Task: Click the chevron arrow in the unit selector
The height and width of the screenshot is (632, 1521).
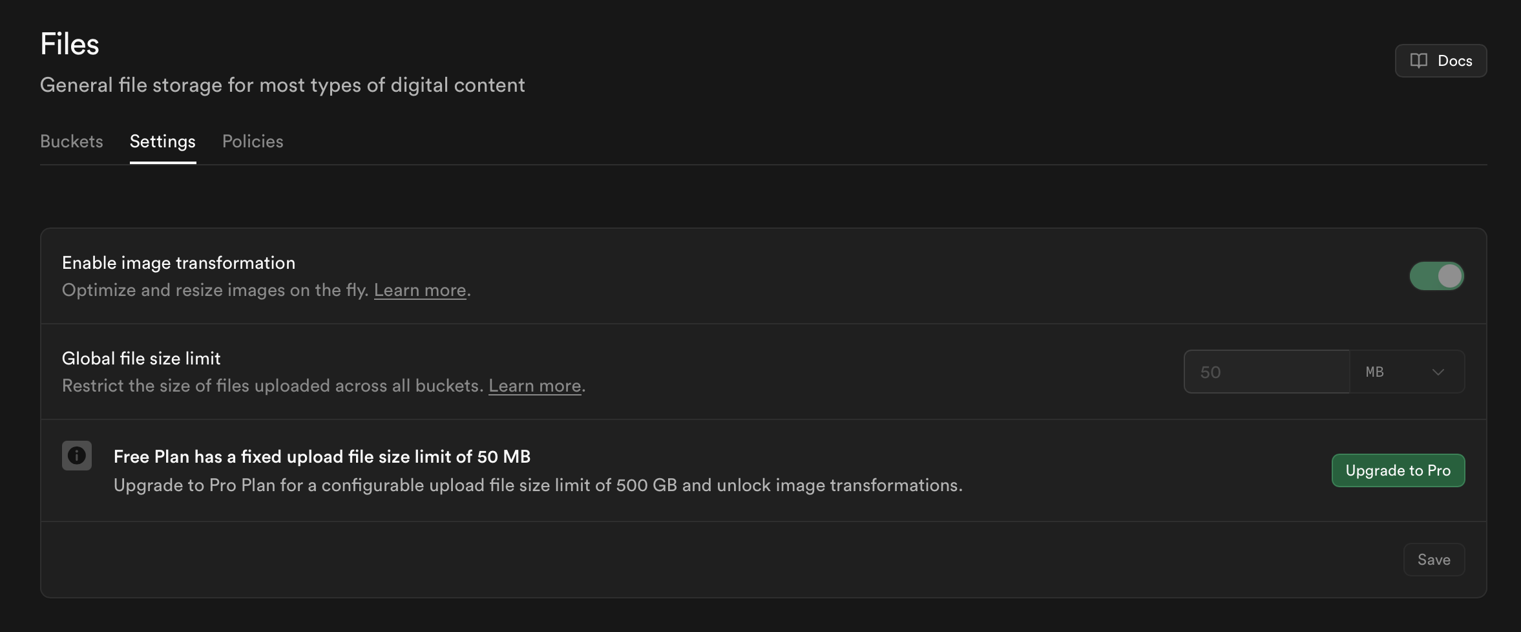Action: click(x=1438, y=372)
